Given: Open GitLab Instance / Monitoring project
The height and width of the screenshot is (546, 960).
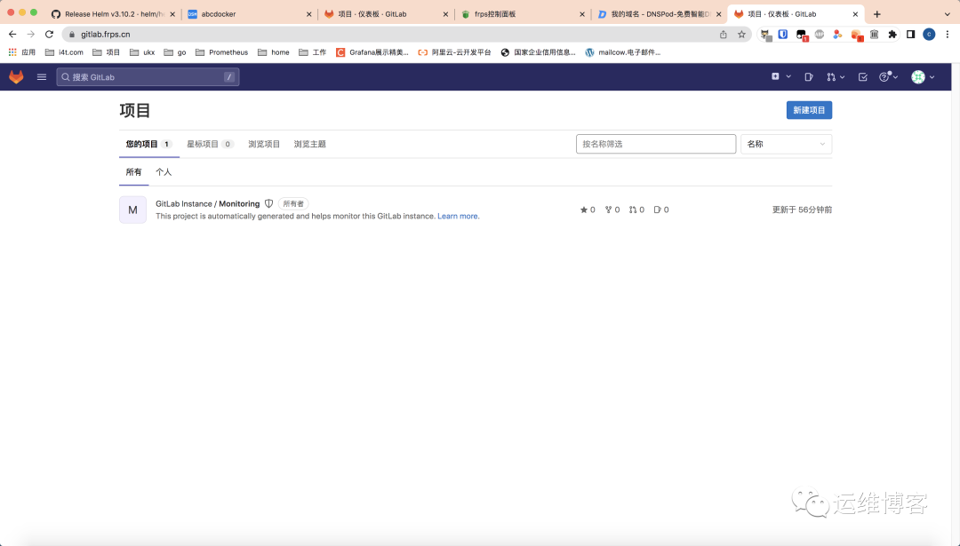Looking at the screenshot, I should click(x=207, y=203).
